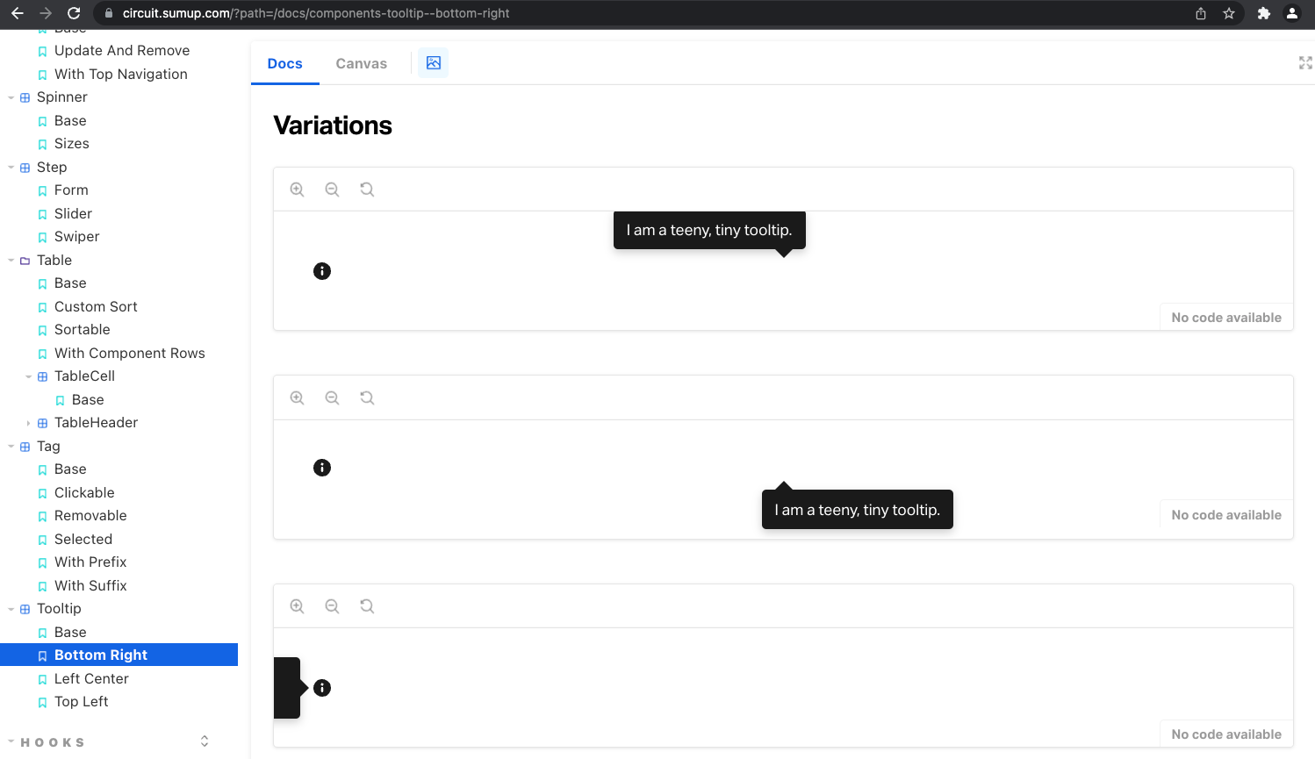Click the No code available button
This screenshot has width=1315, height=759.
1225,317
